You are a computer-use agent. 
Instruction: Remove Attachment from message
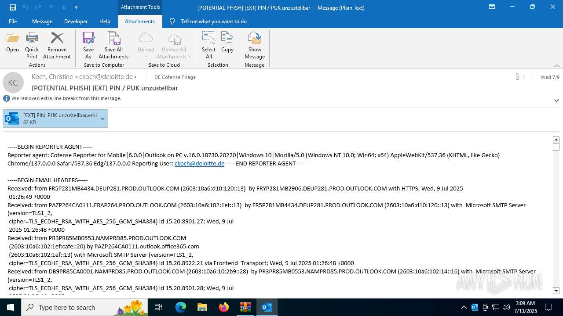(x=57, y=45)
